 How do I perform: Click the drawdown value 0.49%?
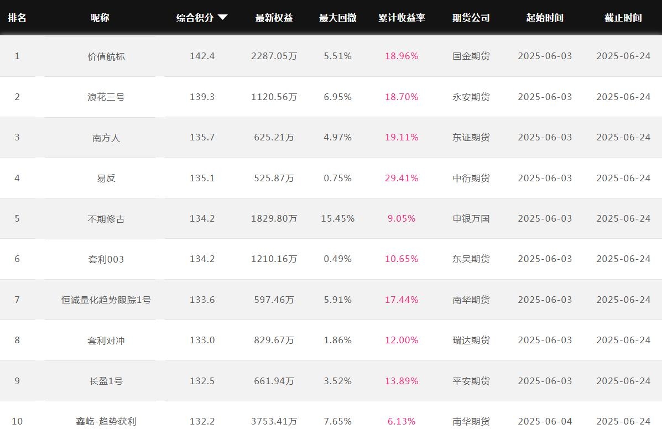click(338, 259)
